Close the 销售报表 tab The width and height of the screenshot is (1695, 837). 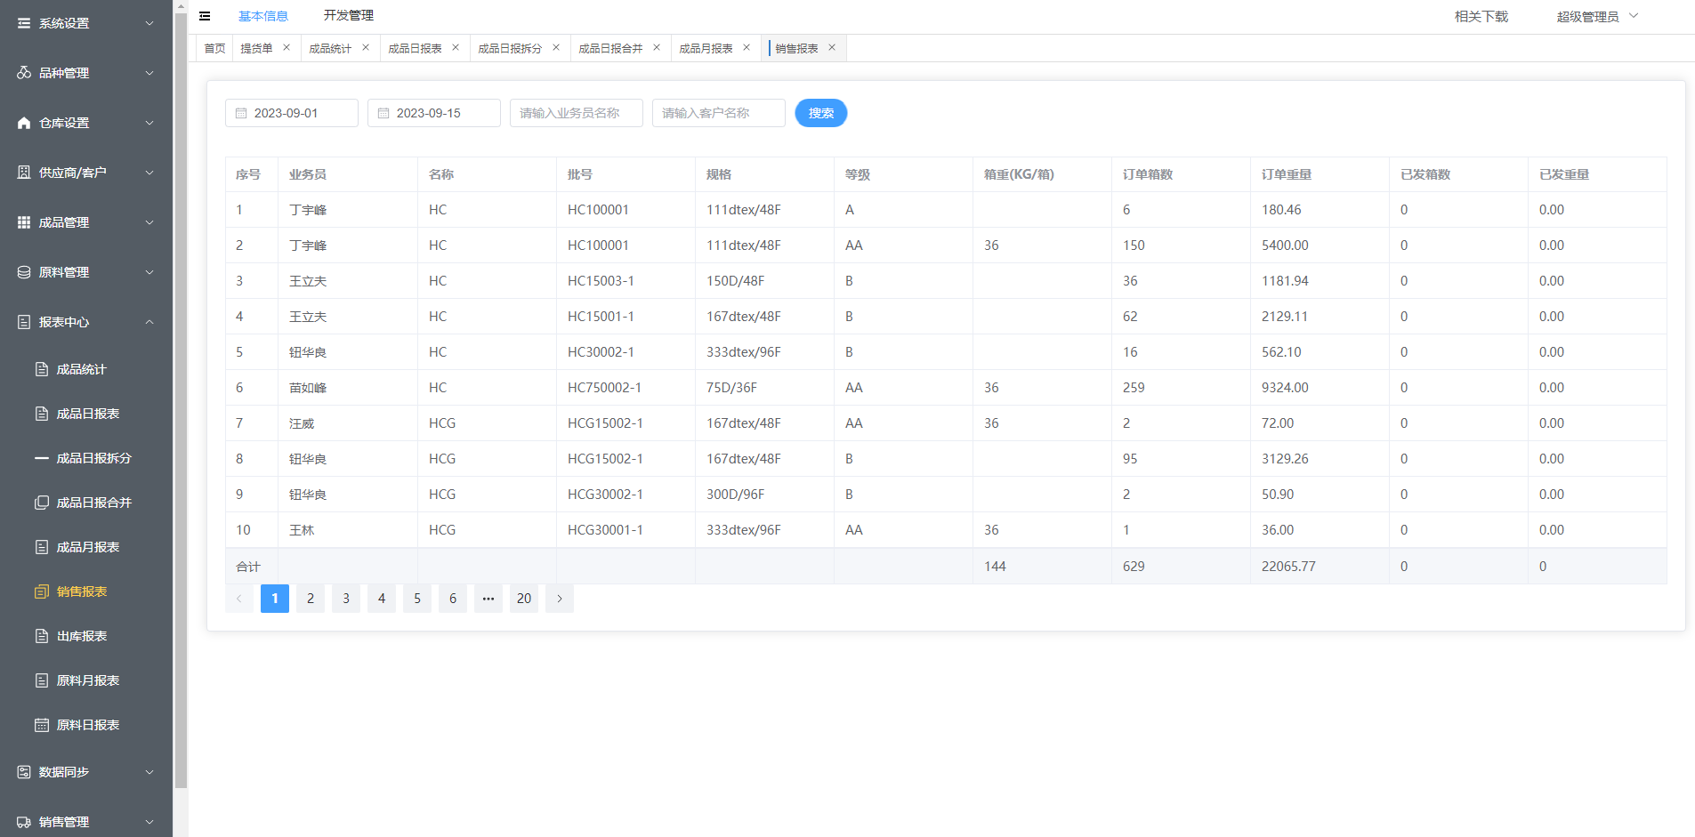pyautogui.click(x=832, y=47)
